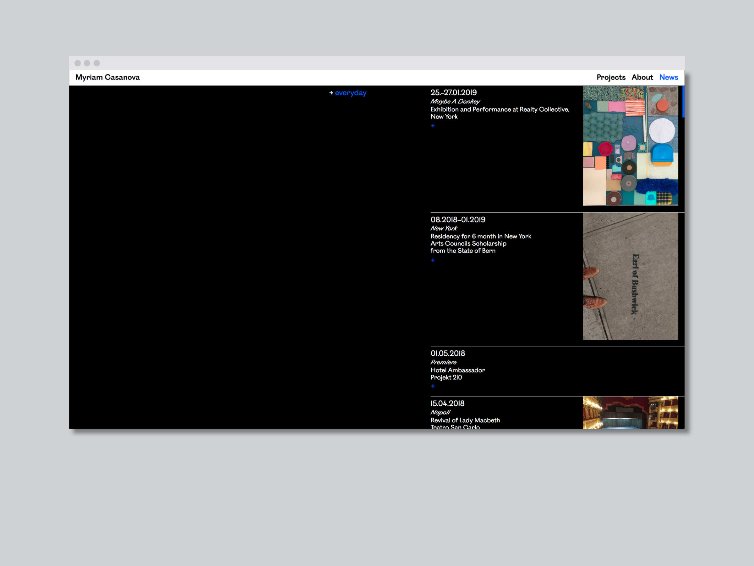754x566 pixels.
Task: Open the About page
Action: 642,77
